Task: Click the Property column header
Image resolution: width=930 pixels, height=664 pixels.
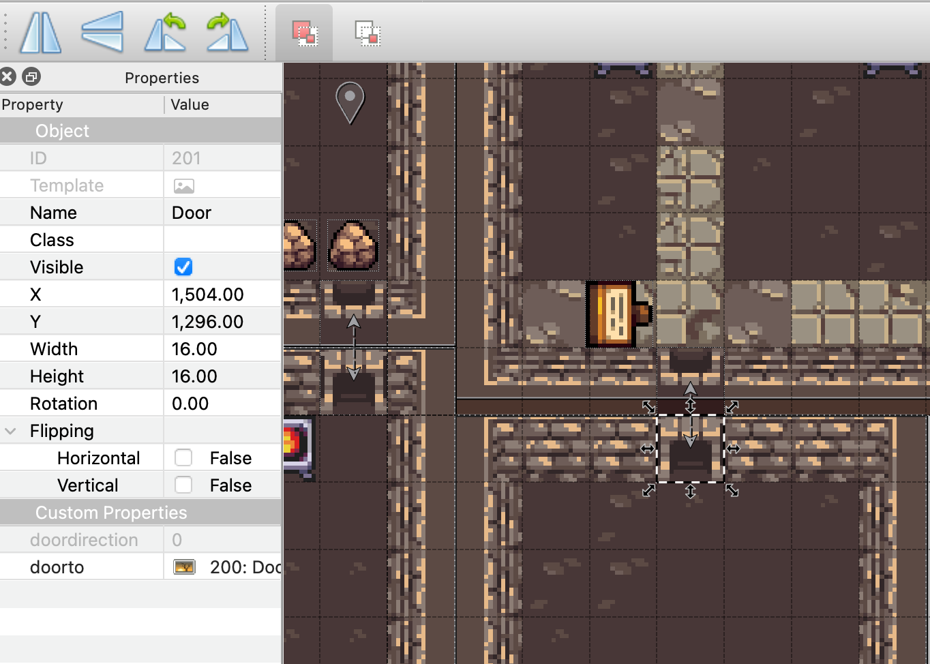Action: click(x=33, y=104)
